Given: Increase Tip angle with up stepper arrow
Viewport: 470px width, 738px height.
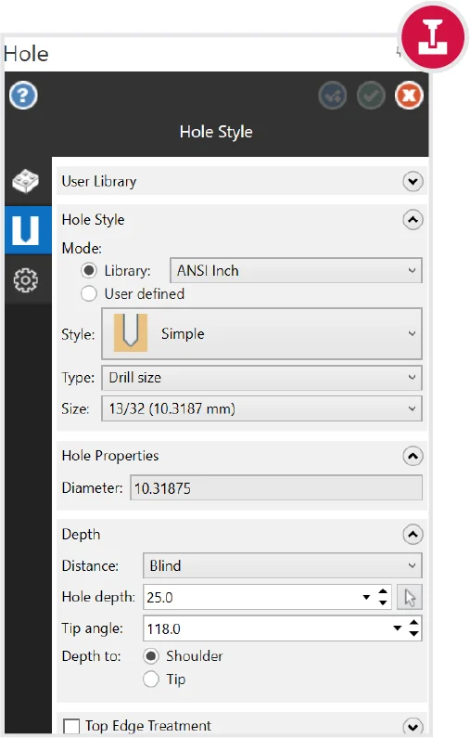Looking at the screenshot, I should point(413,623).
